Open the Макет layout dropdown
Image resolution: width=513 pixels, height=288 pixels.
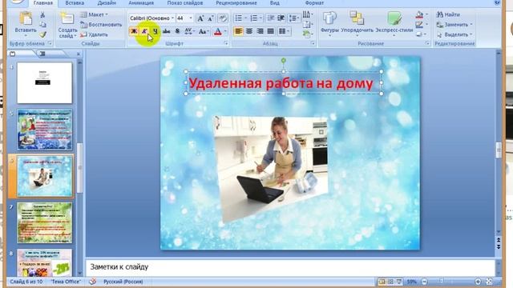point(94,14)
